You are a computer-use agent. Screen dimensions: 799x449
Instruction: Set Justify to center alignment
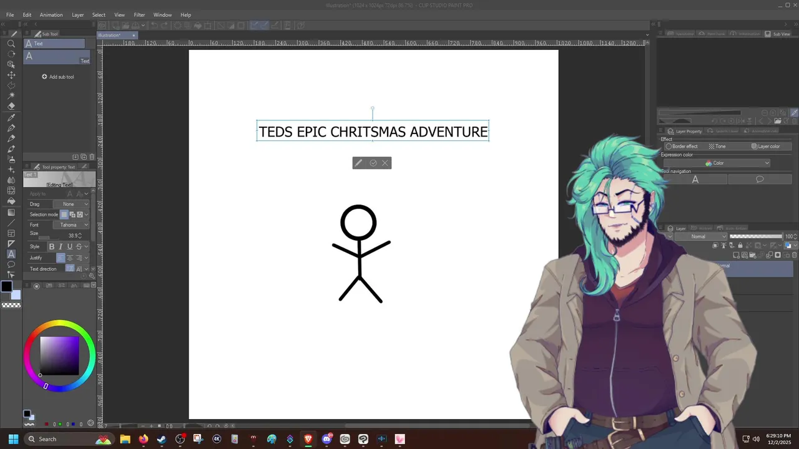pos(70,258)
